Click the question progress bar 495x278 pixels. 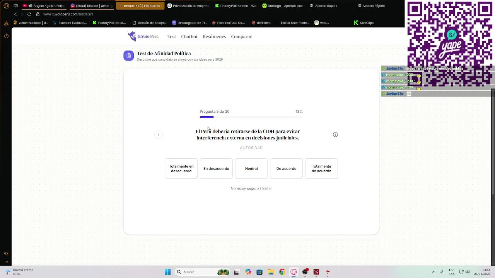(251, 117)
